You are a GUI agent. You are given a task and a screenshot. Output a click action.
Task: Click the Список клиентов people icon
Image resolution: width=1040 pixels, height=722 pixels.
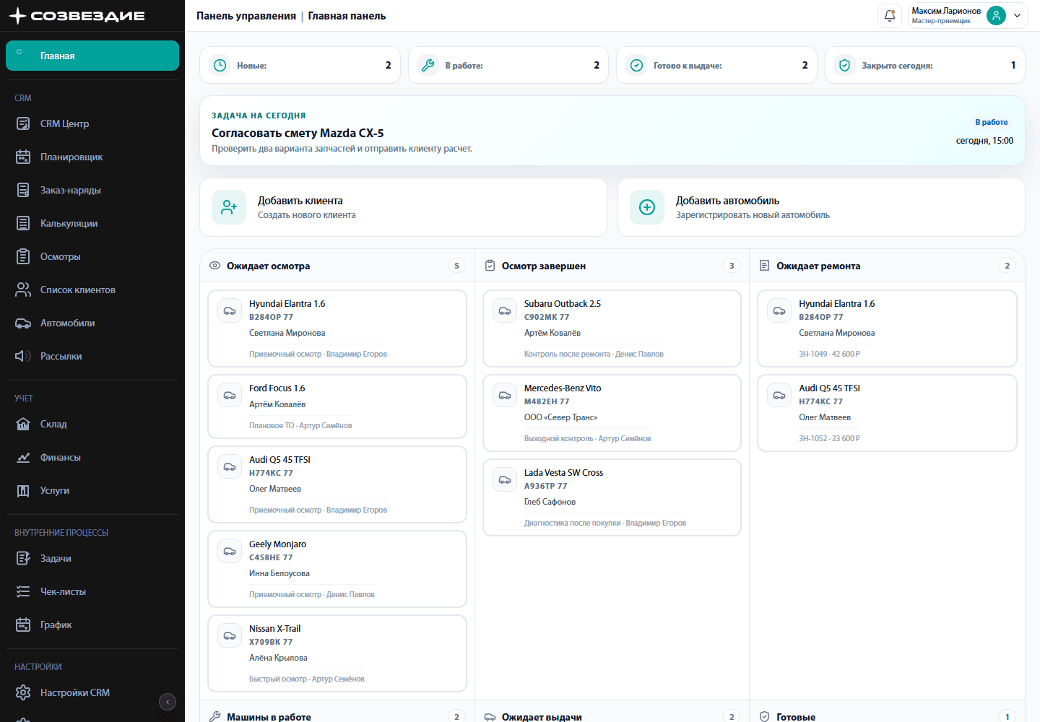click(23, 290)
